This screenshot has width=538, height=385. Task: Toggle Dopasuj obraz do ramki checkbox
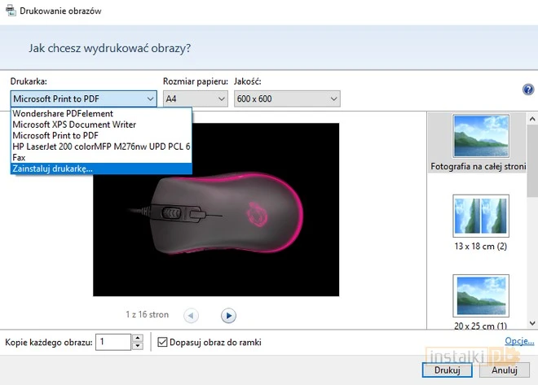162,342
